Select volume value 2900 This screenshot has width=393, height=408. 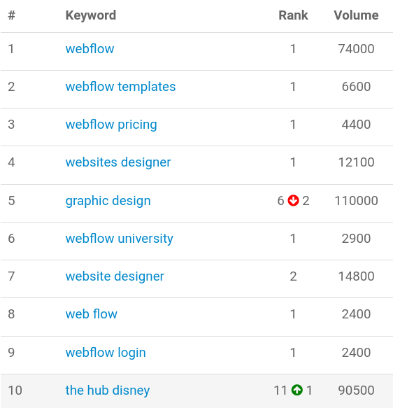click(x=356, y=239)
